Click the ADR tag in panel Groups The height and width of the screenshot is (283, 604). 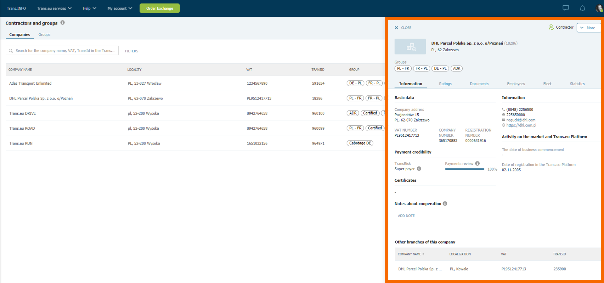pyautogui.click(x=456, y=68)
